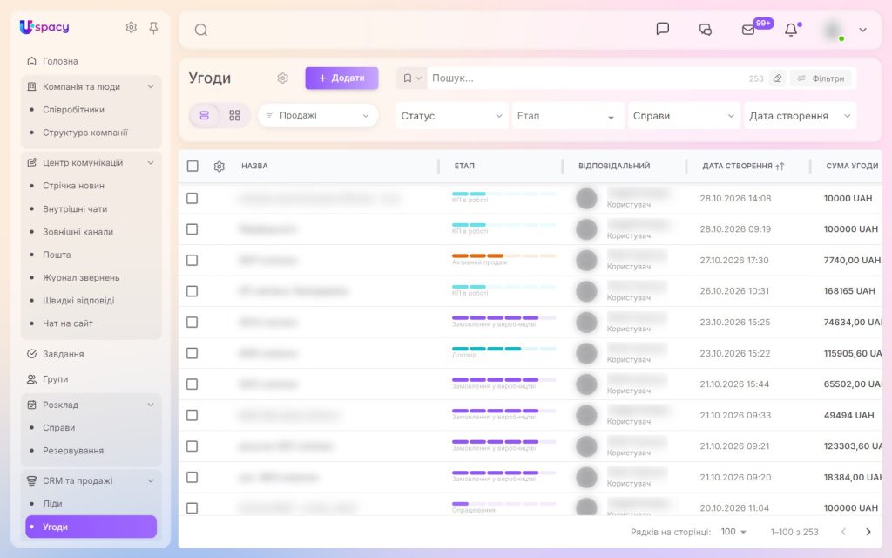Viewport: 892px width, 558px height.
Task: Open sidebar settings gear icon
Action: tap(132, 27)
